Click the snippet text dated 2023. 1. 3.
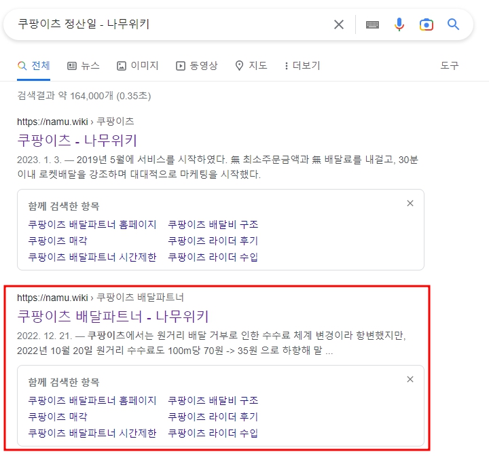 [x=218, y=166]
